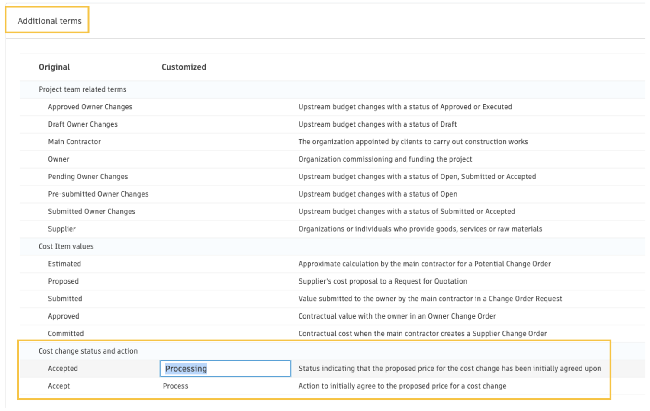Collapse the Cost change status and action group
The image size is (650, 411).
(x=88, y=351)
